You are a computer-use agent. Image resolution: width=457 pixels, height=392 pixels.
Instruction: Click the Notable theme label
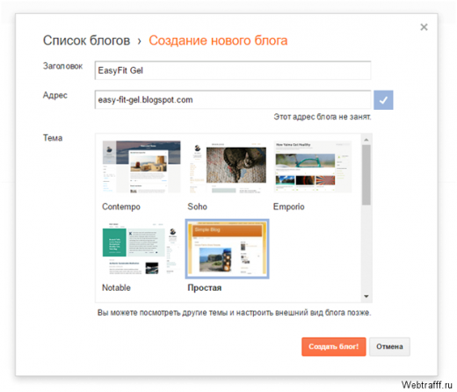coord(116,287)
